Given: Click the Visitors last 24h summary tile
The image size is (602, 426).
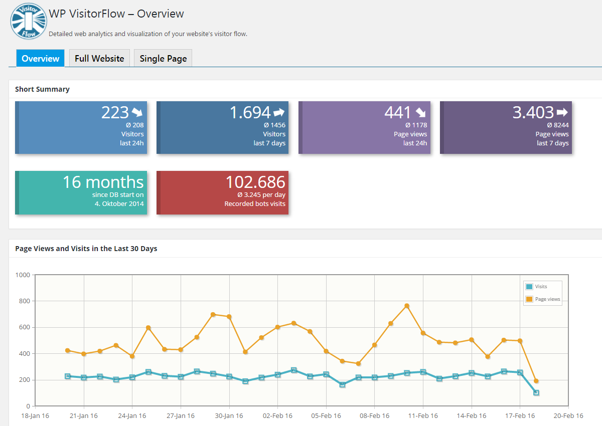Looking at the screenshot, I should click(x=81, y=127).
